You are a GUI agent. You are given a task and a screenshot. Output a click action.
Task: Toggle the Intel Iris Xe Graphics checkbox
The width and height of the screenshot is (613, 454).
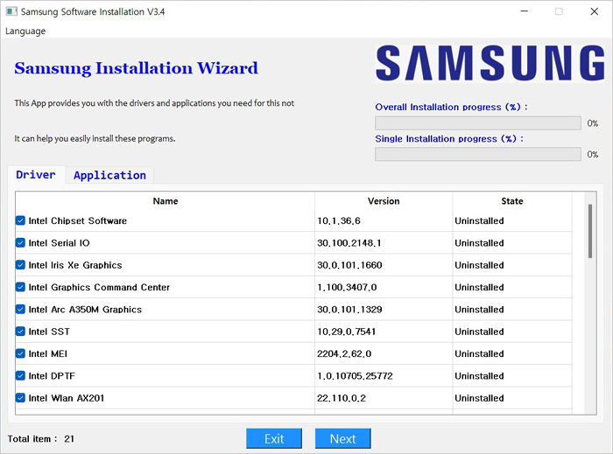point(20,265)
